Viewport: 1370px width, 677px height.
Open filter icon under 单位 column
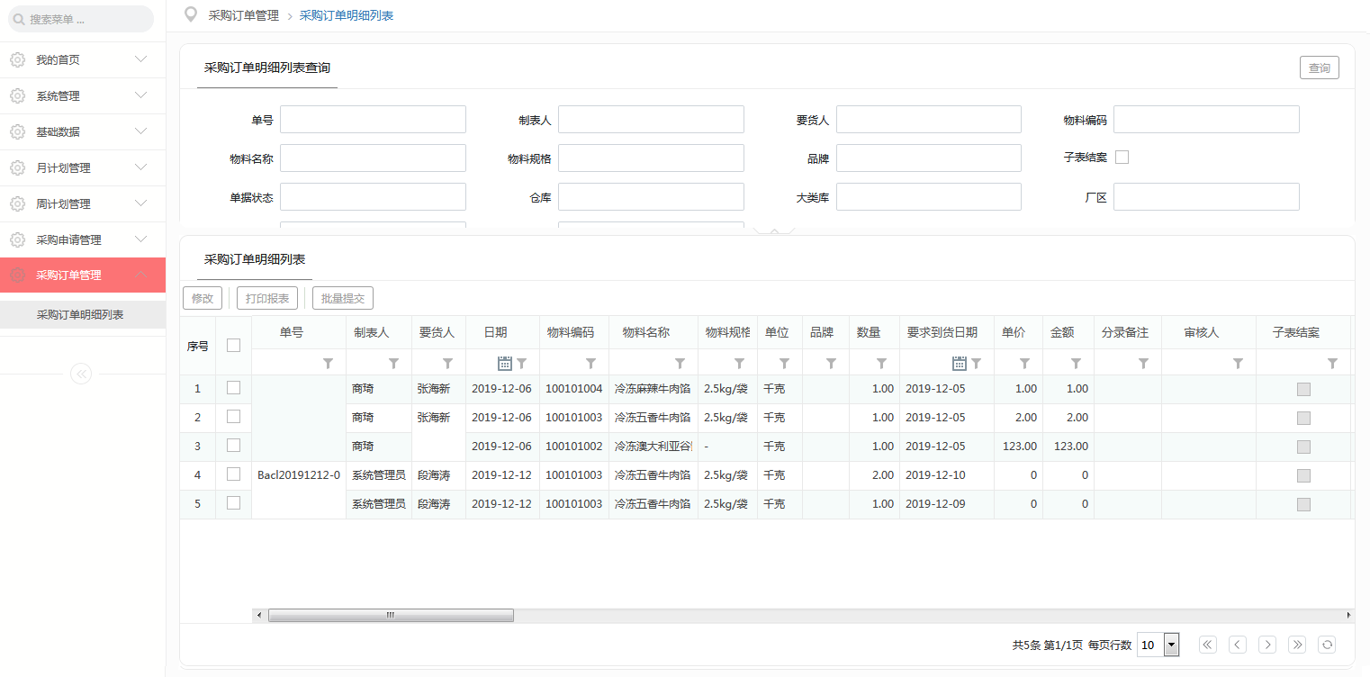[784, 363]
